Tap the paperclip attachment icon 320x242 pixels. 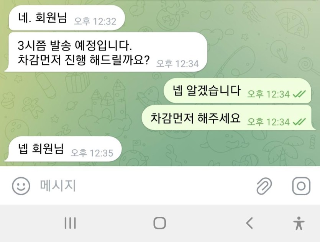click(x=264, y=186)
